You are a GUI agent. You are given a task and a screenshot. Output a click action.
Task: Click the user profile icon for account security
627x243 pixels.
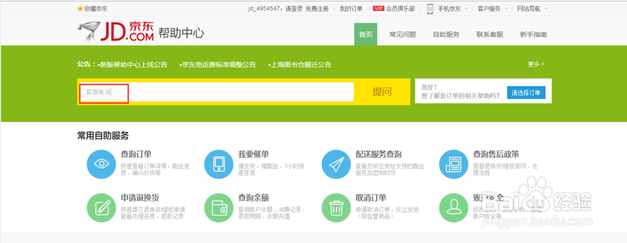(x=453, y=207)
